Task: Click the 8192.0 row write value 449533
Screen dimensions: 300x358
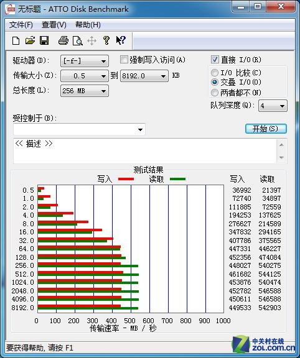Action: [x=240, y=308]
